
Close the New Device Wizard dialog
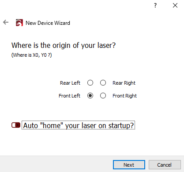(x=175, y=5)
